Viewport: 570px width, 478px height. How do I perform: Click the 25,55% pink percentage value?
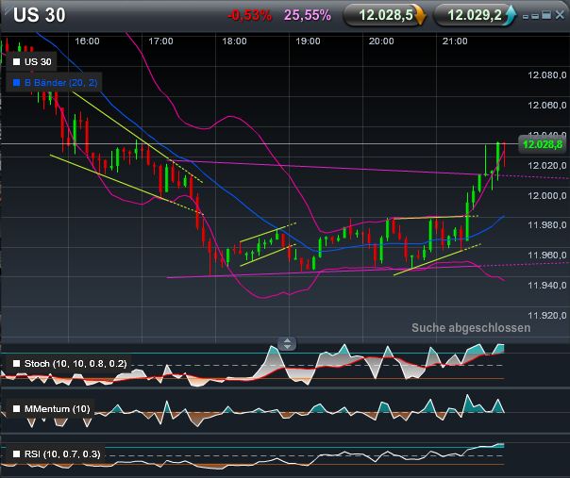point(308,16)
